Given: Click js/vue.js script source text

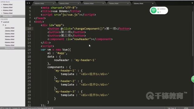Looking at the screenshot, I should tap(70, 15).
